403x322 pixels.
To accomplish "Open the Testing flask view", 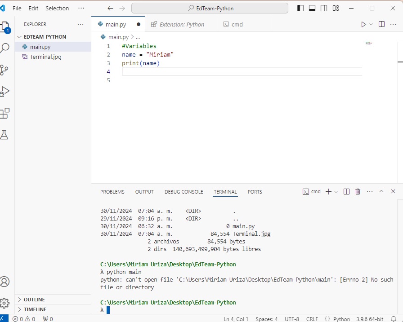I will (4, 135).
